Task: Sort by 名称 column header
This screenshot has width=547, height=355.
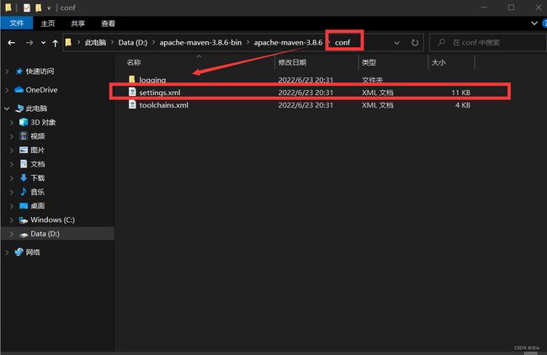Action: click(x=134, y=62)
